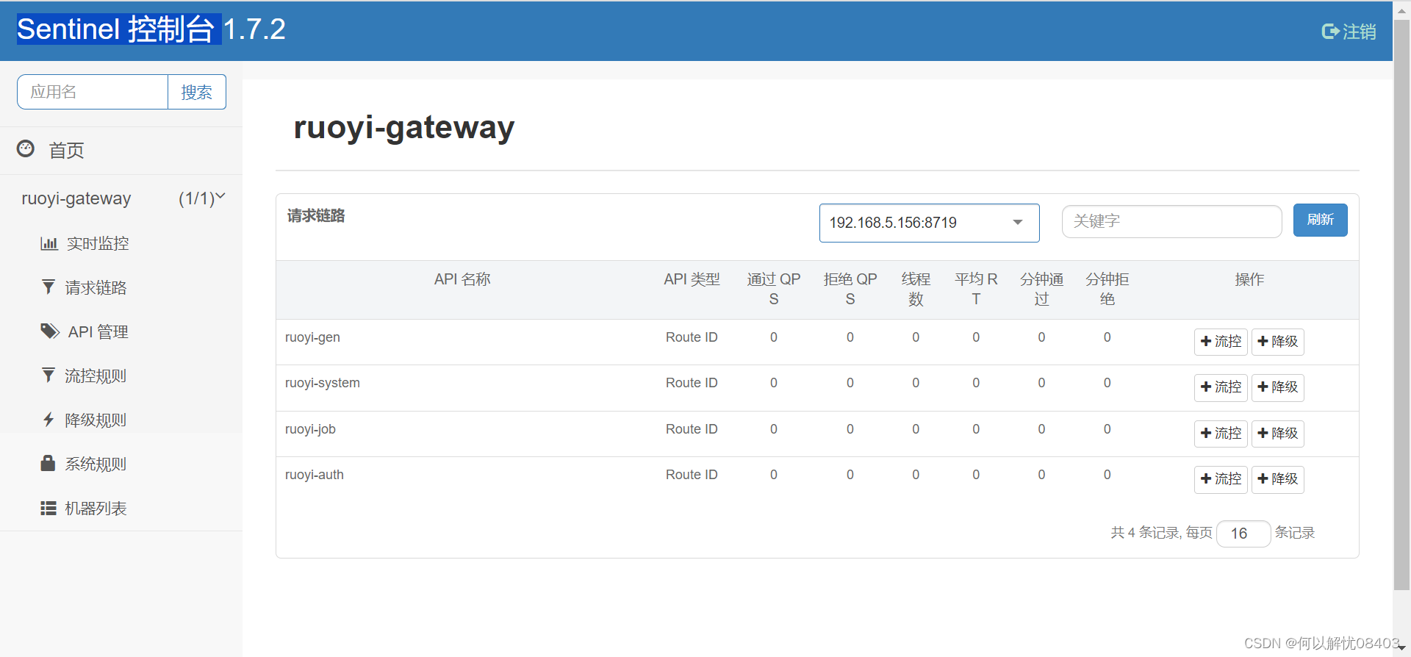Click the API 名称 column header
The height and width of the screenshot is (657, 1411).
click(462, 279)
